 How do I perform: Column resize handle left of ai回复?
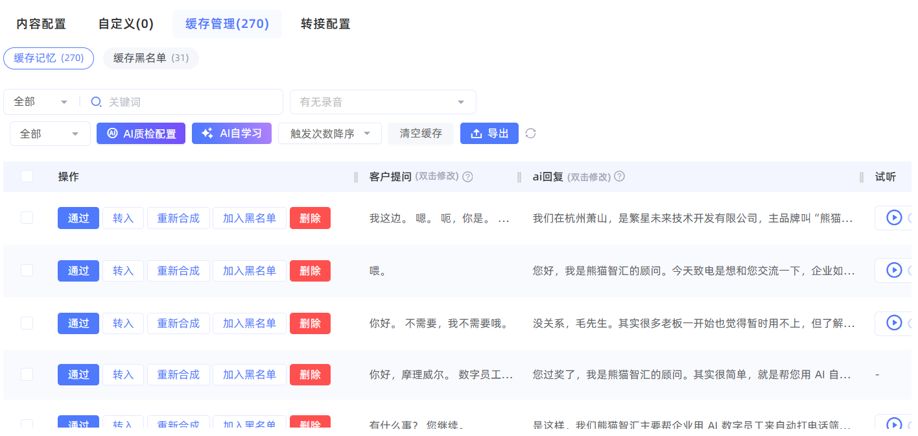point(519,177)
